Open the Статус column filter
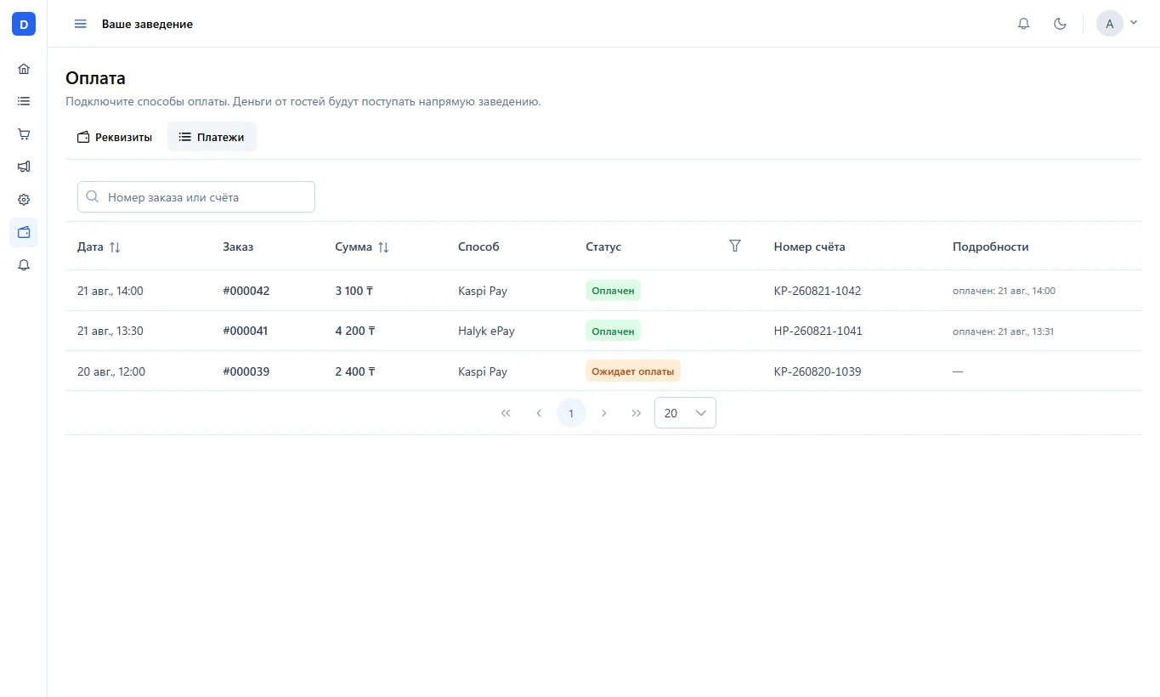Image resolution: width=1160 pixels, height=697 pixels. (x=735, y=246)
